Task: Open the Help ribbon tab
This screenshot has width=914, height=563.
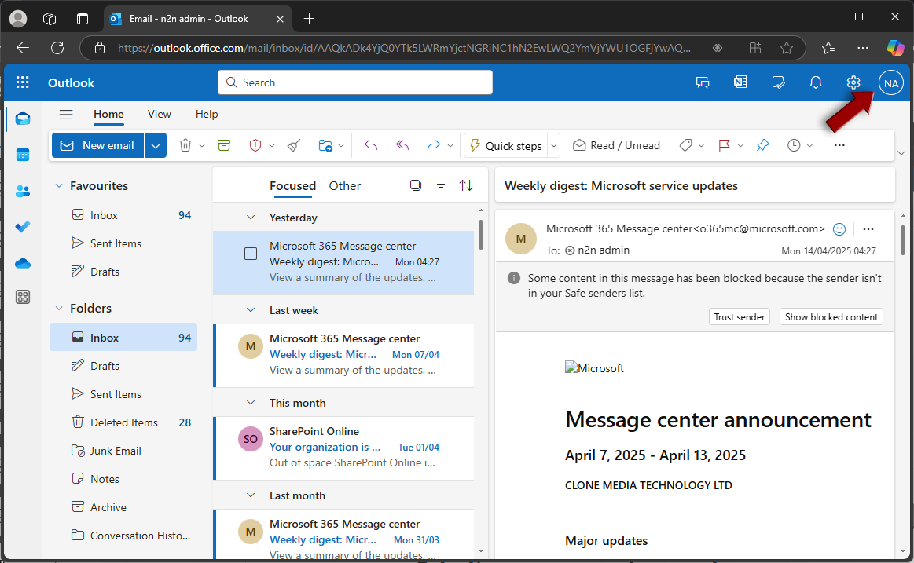Action: coord(207,115)
